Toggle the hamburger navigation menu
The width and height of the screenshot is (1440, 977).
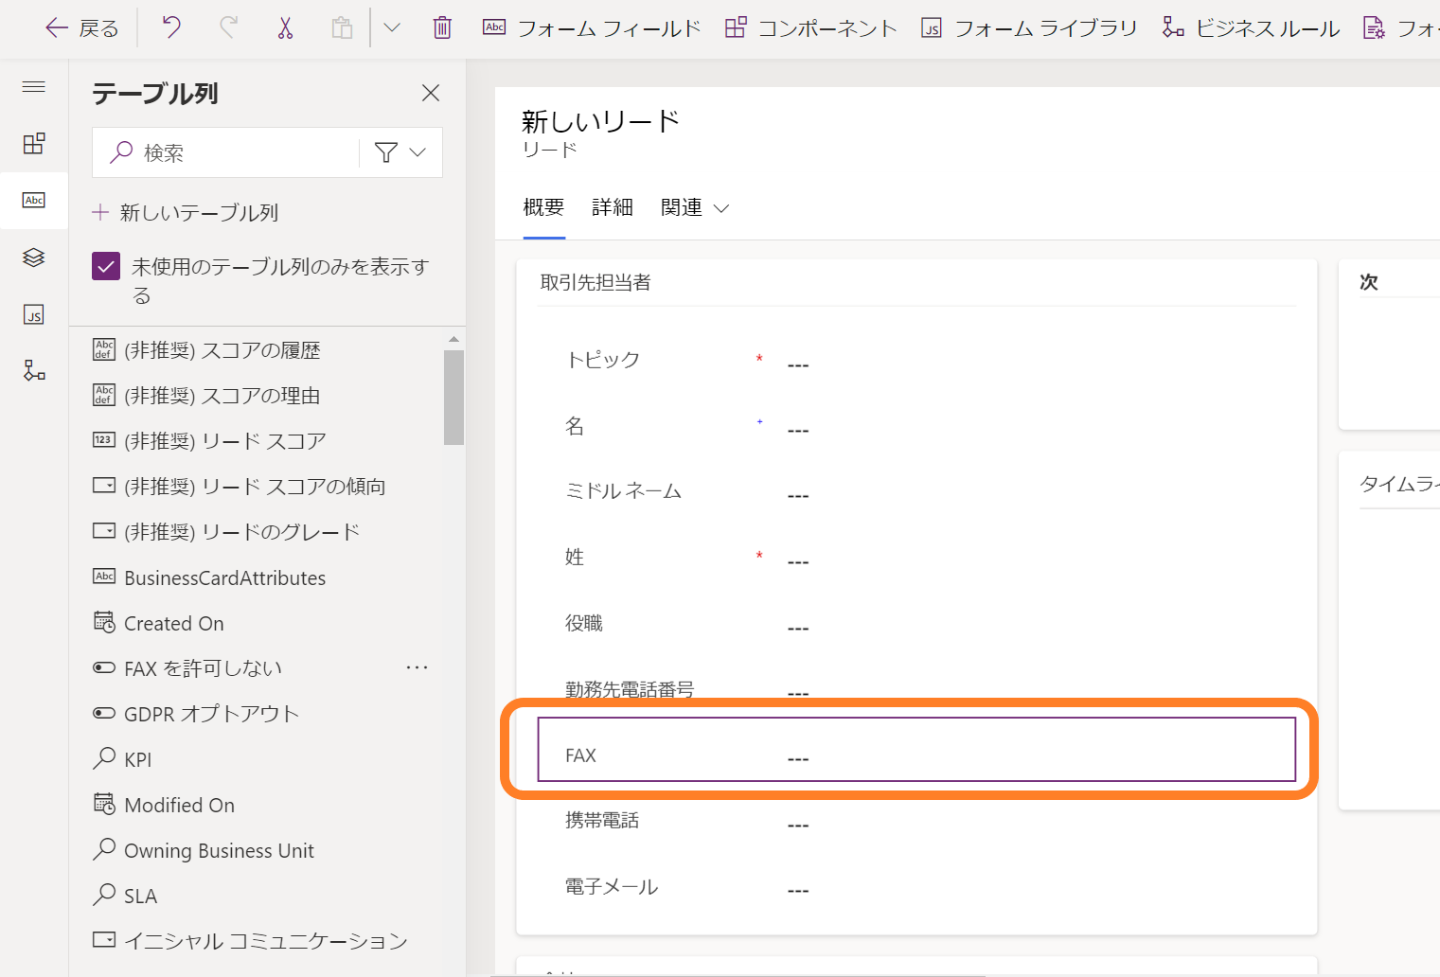[34, 87]
